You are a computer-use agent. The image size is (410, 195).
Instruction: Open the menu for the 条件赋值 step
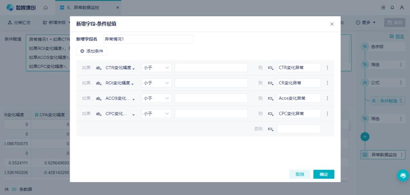[x=401, y=101]
